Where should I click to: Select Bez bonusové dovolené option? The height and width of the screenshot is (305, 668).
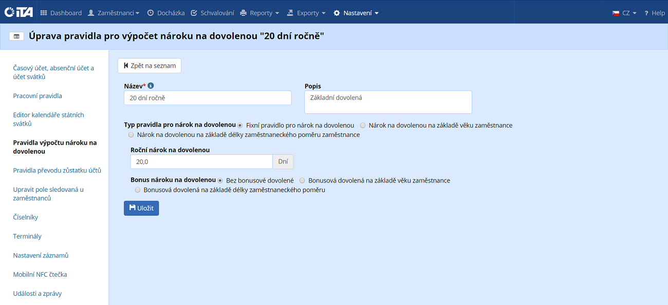(220, 180)
